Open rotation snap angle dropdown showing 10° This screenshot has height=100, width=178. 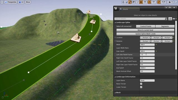coord(154,2)
